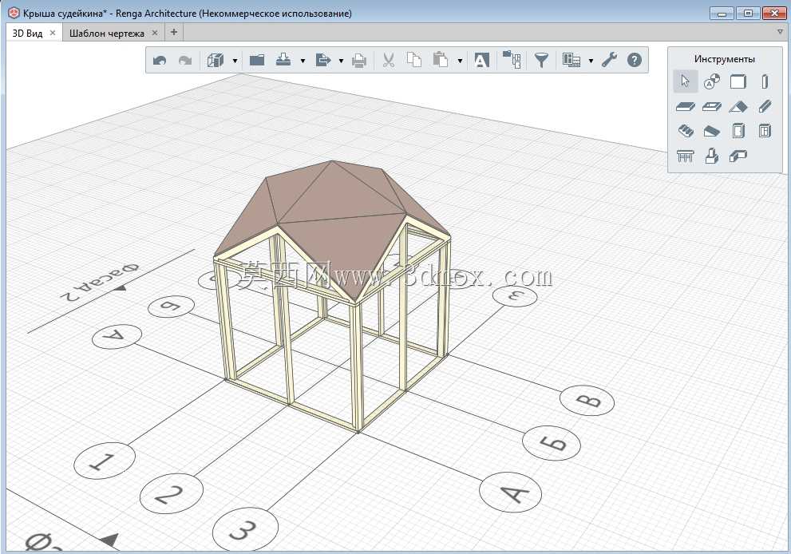
Task: Select the isolated foundation tool
Action: (712, 156)
